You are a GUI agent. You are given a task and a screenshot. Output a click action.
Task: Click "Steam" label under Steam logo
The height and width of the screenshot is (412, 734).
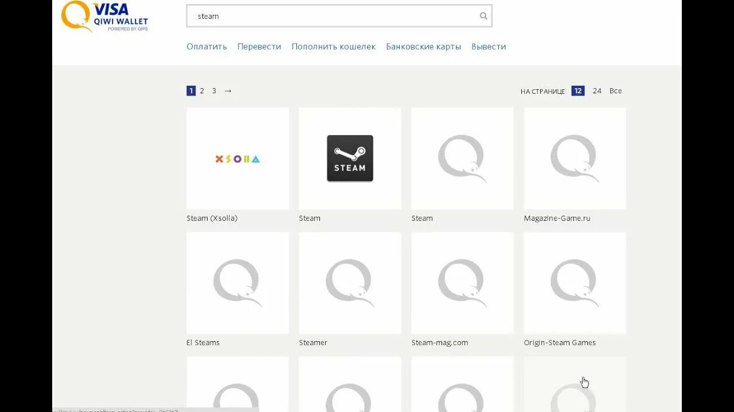coord(310,218)
